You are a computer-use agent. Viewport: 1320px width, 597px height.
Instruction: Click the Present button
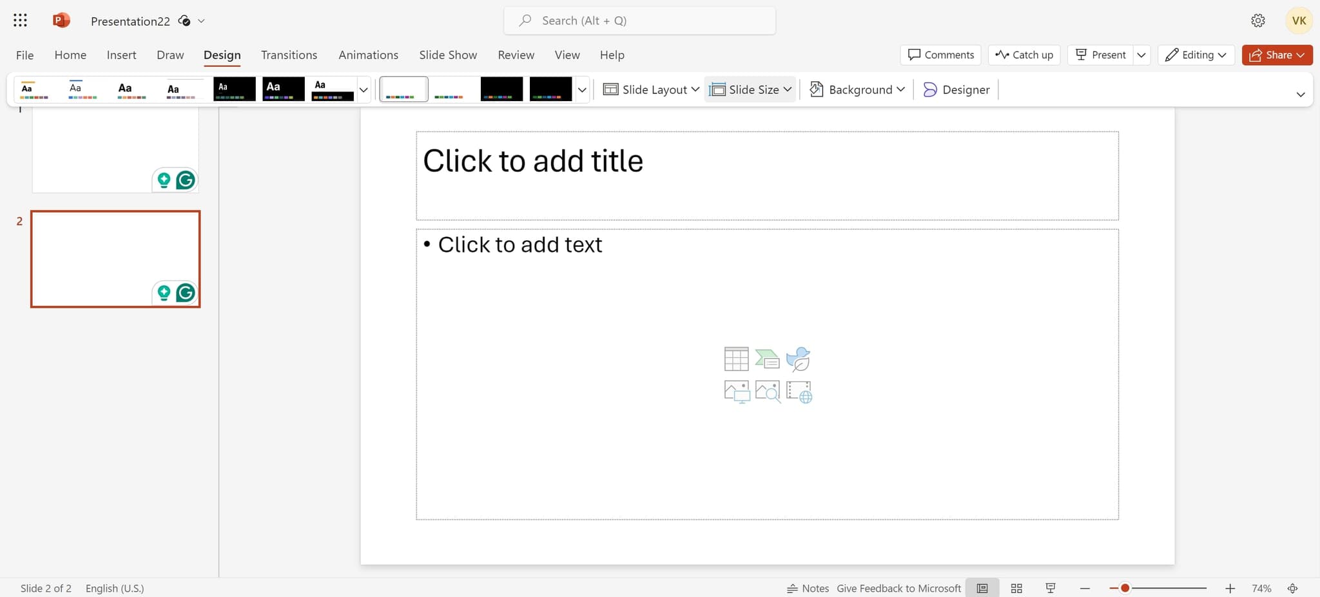(1100, 55)
